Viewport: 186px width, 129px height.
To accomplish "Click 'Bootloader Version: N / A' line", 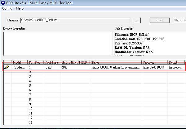I will (x=134, y=52).
